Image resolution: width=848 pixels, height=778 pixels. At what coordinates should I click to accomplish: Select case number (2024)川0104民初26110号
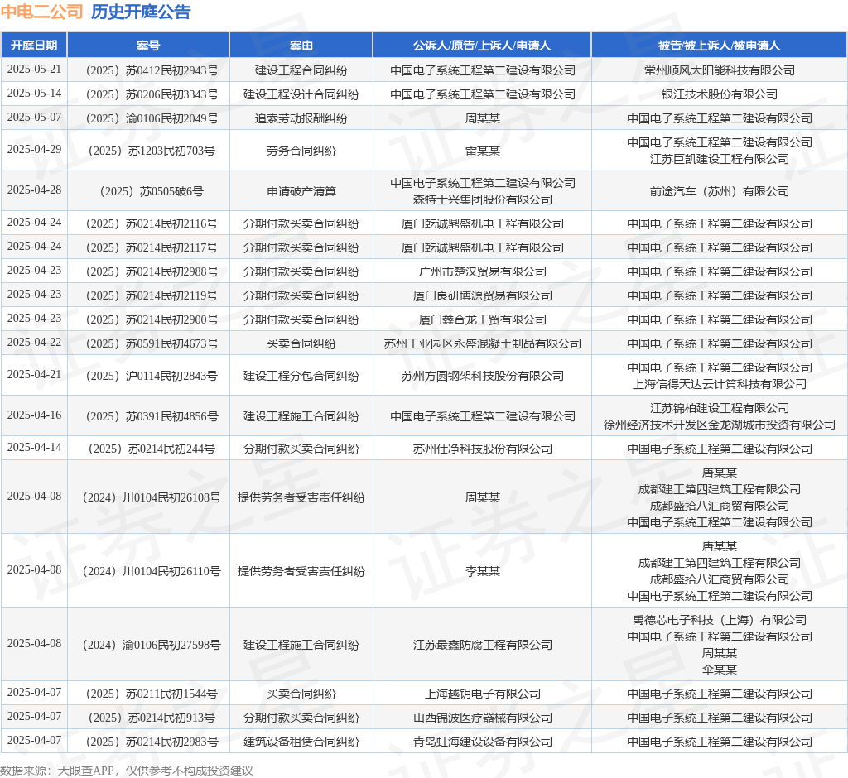coord(152,571)
